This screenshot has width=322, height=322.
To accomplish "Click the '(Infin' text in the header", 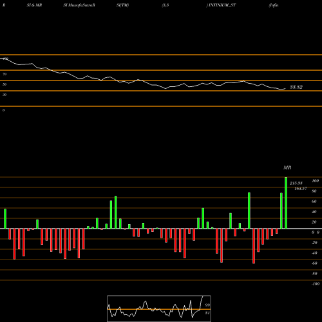I will pyautogui.click(x=274, y=5).
